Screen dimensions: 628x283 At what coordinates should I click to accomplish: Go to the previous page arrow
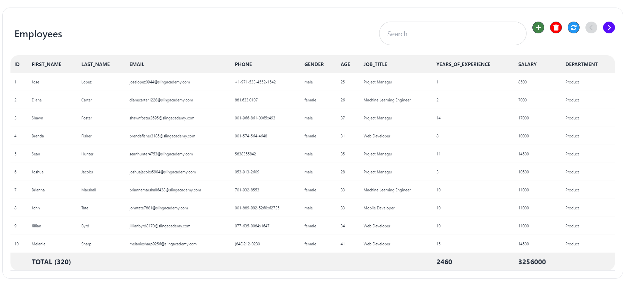pyautogui.click(x=591, y=27)
